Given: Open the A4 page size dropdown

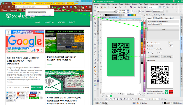Looking at the screenshot, I should pyautogui.click(x=106, y=11).
